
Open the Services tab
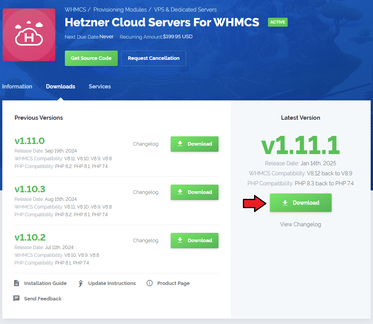(100, 87)
